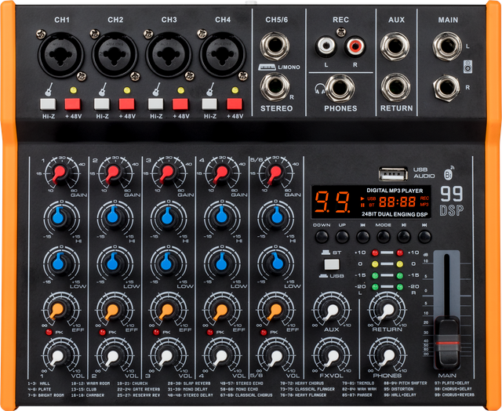Click the AUX level knob

point(329,311)
